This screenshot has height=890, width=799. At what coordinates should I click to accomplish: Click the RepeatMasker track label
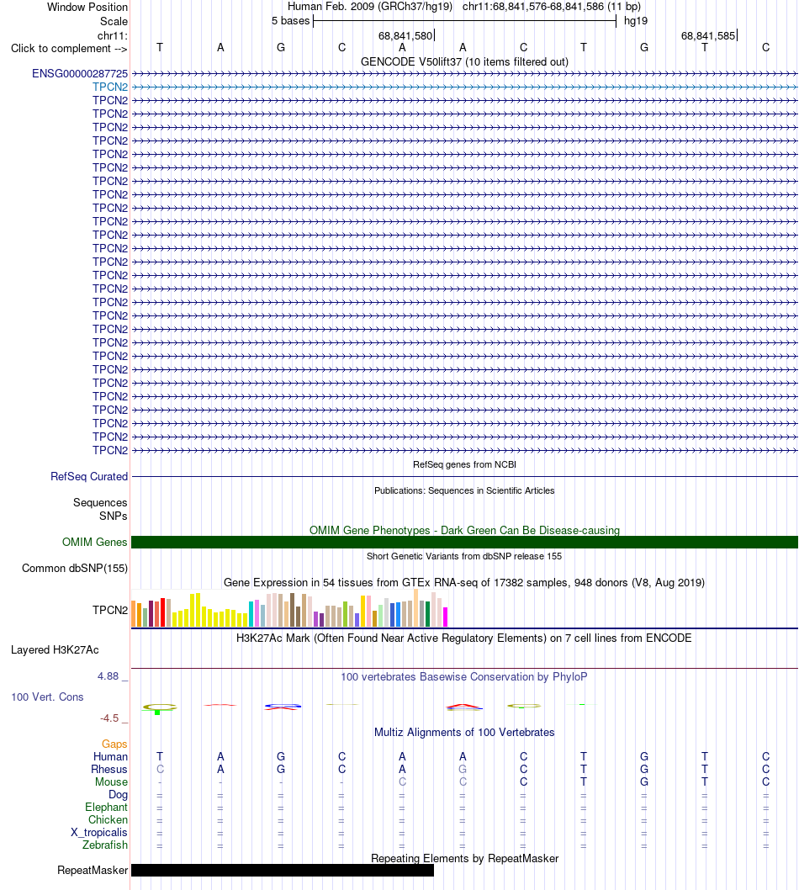93,870
